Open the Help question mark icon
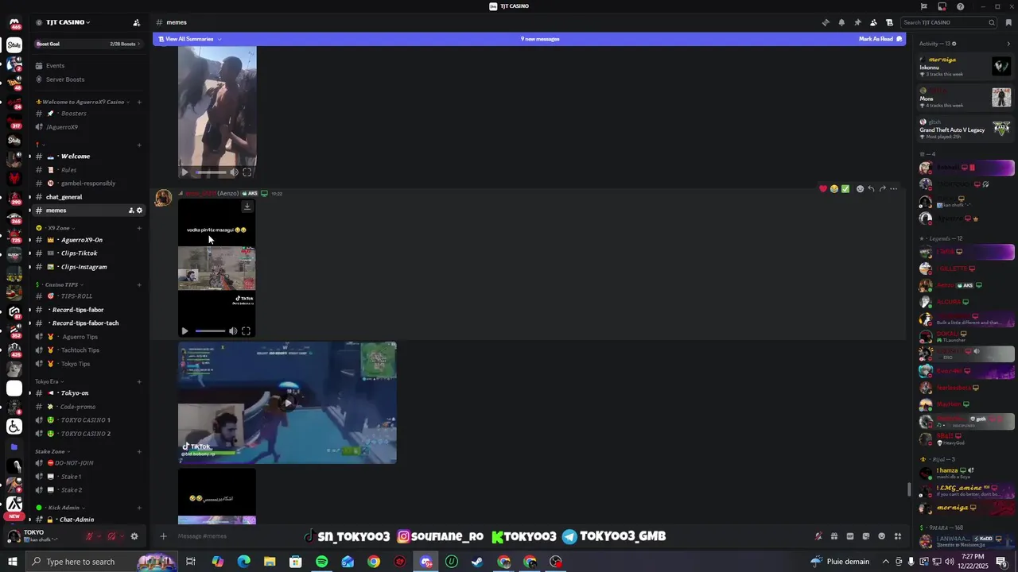 [961, 6]
